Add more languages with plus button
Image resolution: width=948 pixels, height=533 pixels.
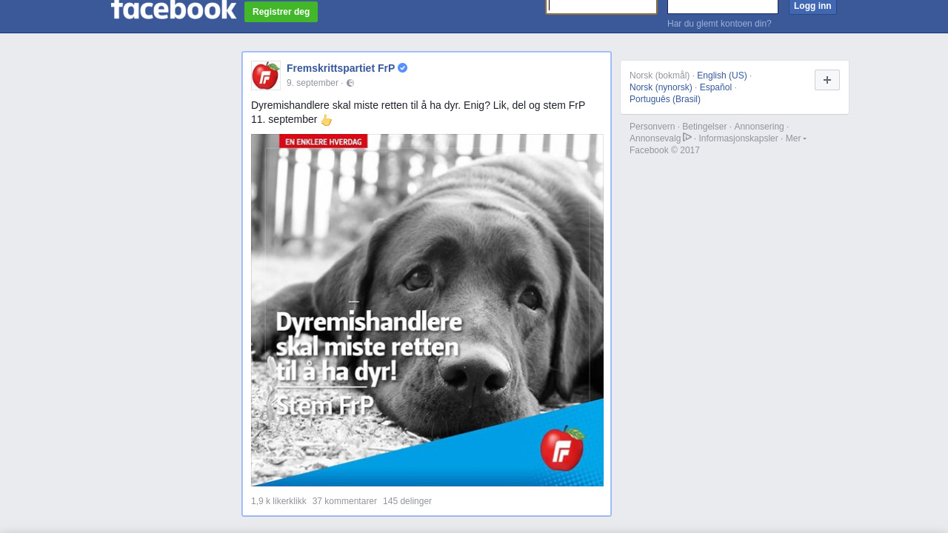[x=827, y=80]
